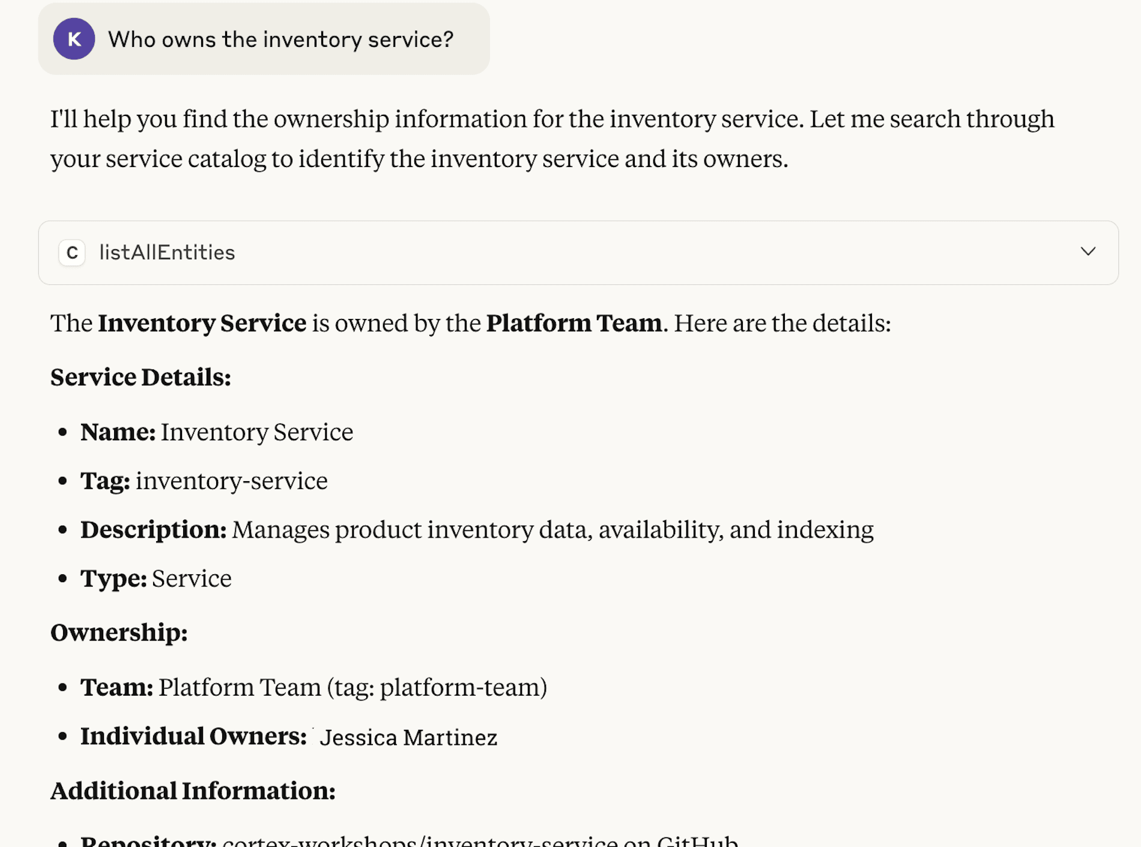Open the listAllEntities tool call label
Image resolution: width=1141 pixels, height=847 pixels.
pyautogui.click(x=167, y=253)
